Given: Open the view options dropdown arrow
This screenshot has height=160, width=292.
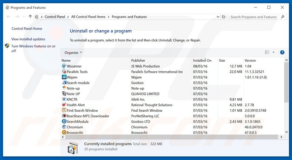Looking at the screenshot, I should click(x=274, y=52).
